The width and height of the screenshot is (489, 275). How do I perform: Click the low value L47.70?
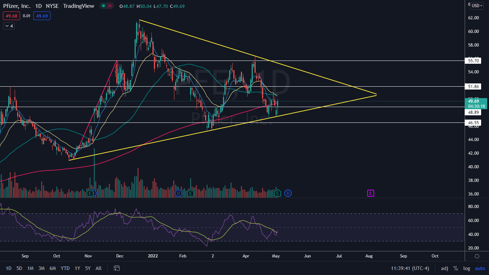(x=161, y=6)
